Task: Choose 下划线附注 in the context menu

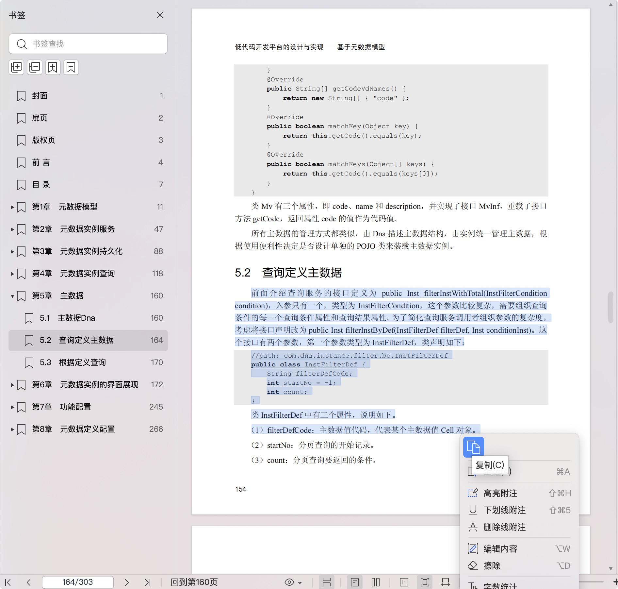Action: (504, 510)
